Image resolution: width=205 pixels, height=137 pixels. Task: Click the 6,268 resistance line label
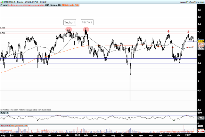(x=3, y=28)
